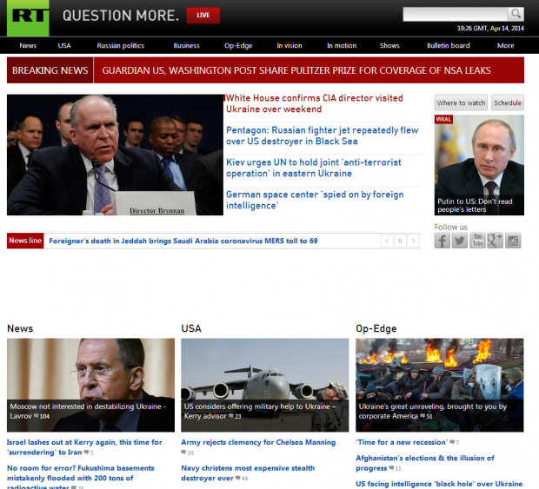Click the 19:26 GMT date text

click(490, 28)
